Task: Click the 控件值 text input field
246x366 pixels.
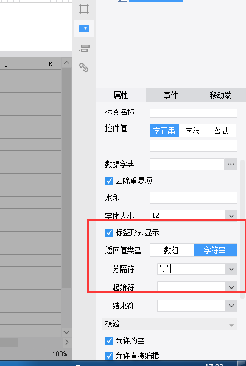Action: [194, 146]
